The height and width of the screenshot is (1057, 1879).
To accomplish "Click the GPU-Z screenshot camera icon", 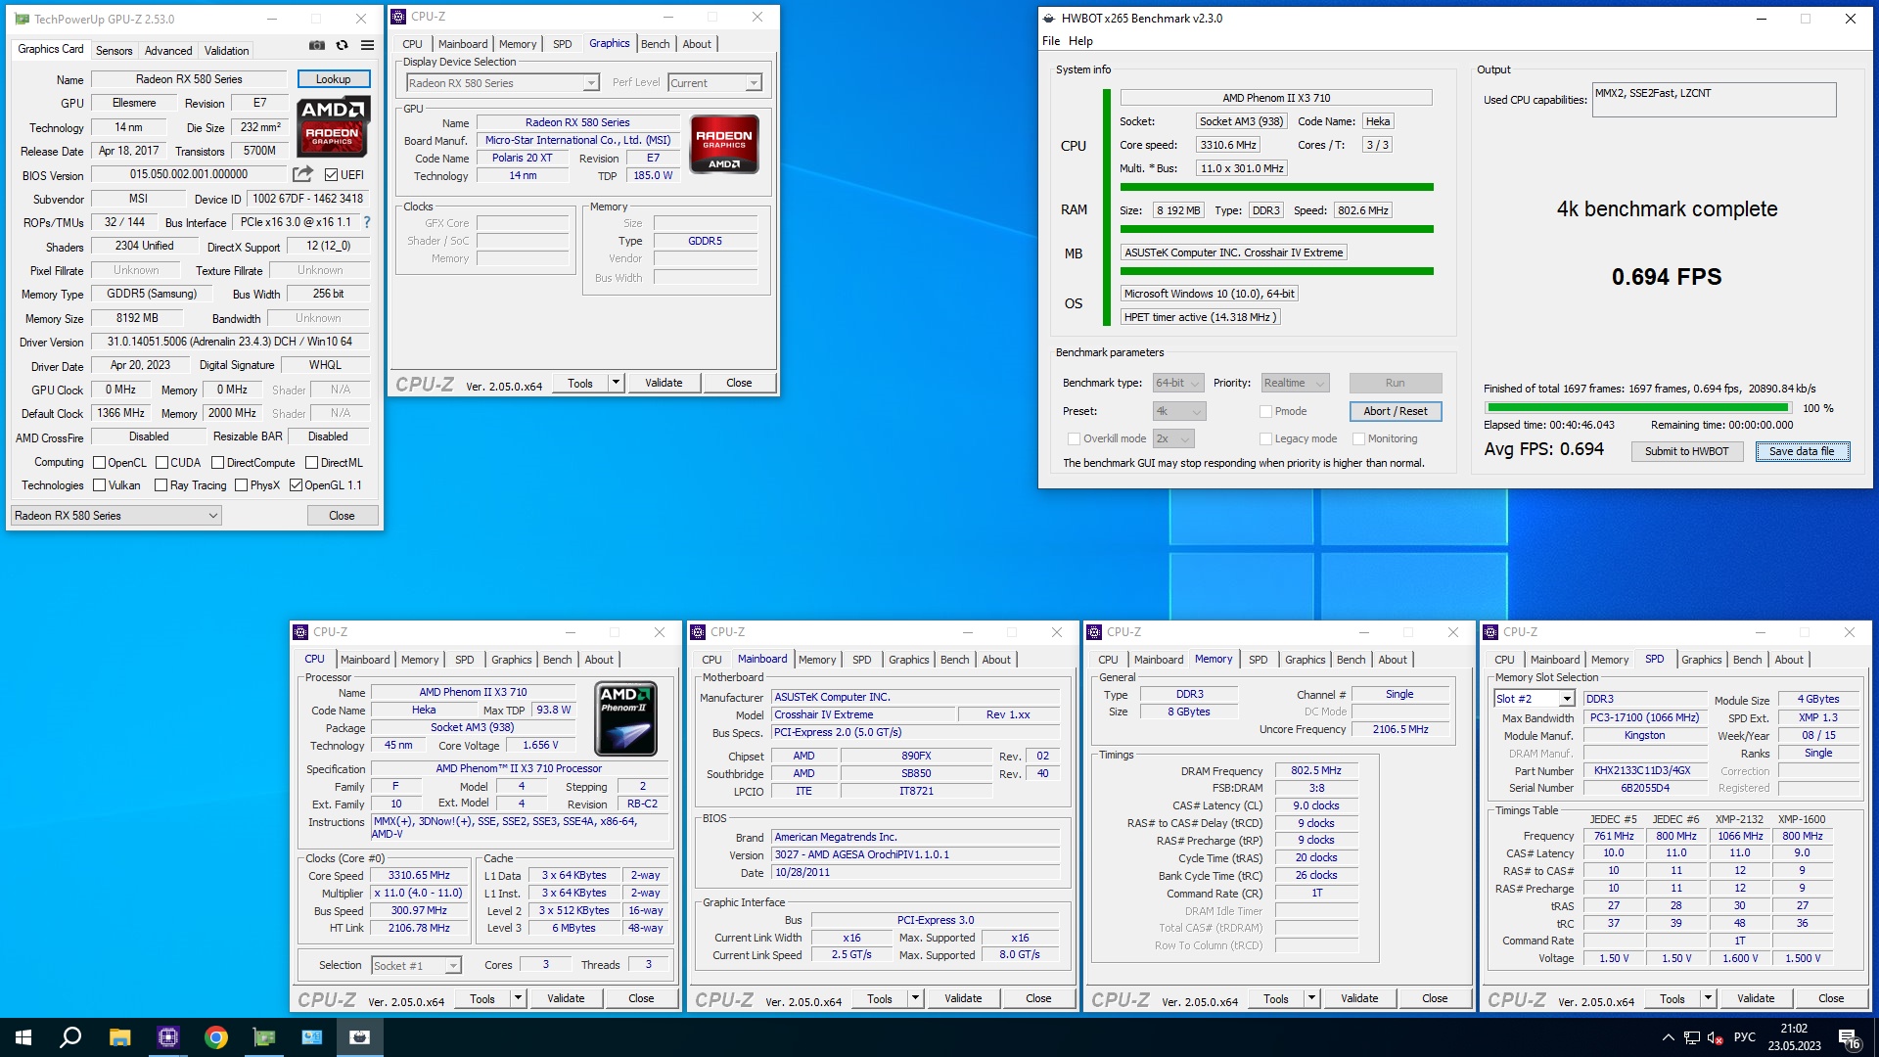I will pyautogui.click(x=317, y=45).
